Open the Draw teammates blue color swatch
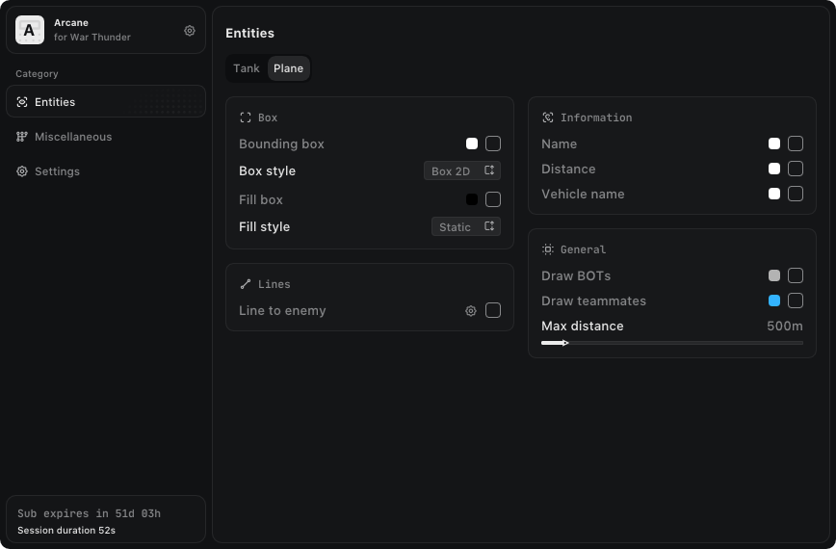Image resolution: width=836 pixels, height=549 pixels. click(774, 301)
